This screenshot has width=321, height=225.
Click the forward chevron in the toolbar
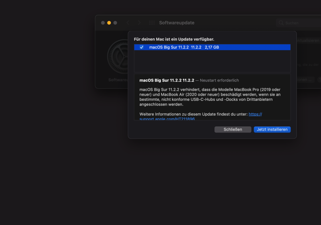[x=139, y=23]
